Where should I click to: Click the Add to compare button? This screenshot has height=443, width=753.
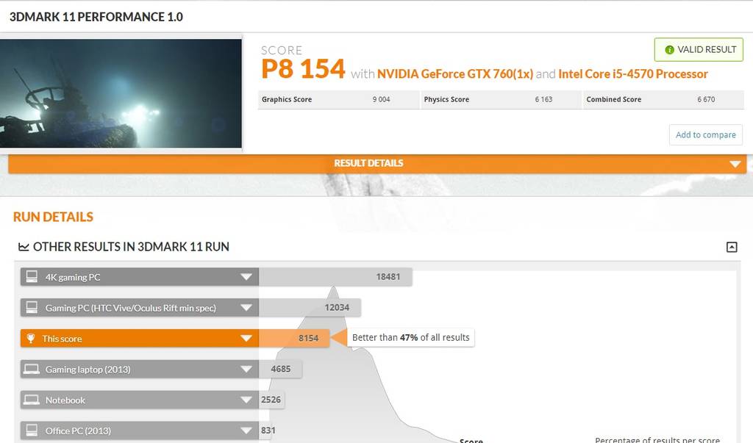pyautogui.click(x=705, y=135)
